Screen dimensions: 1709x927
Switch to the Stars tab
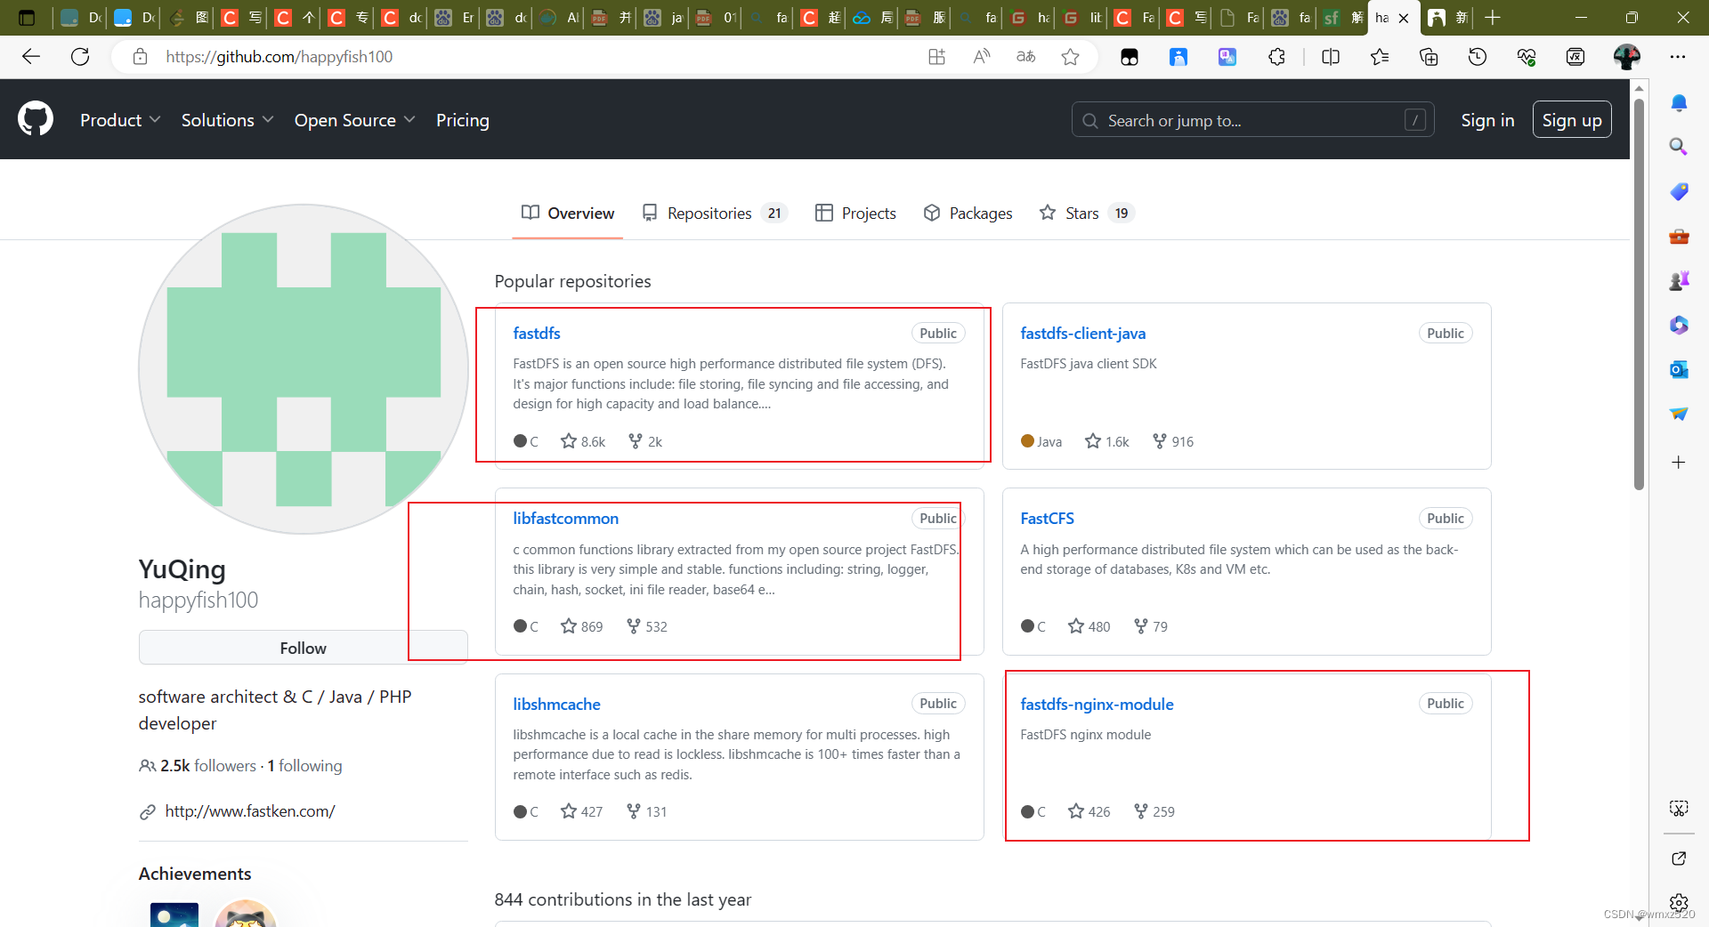(x=1086, y=213)
